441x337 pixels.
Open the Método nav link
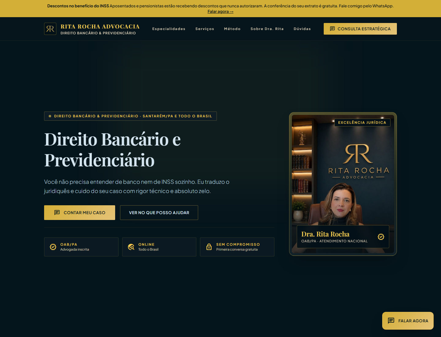232,29
